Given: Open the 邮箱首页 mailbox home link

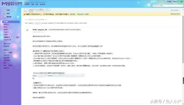Looking at the screenshot, I should click(x=27, y=4).
